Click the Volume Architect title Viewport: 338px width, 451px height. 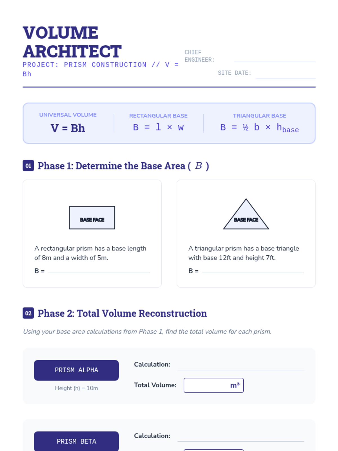72,42
